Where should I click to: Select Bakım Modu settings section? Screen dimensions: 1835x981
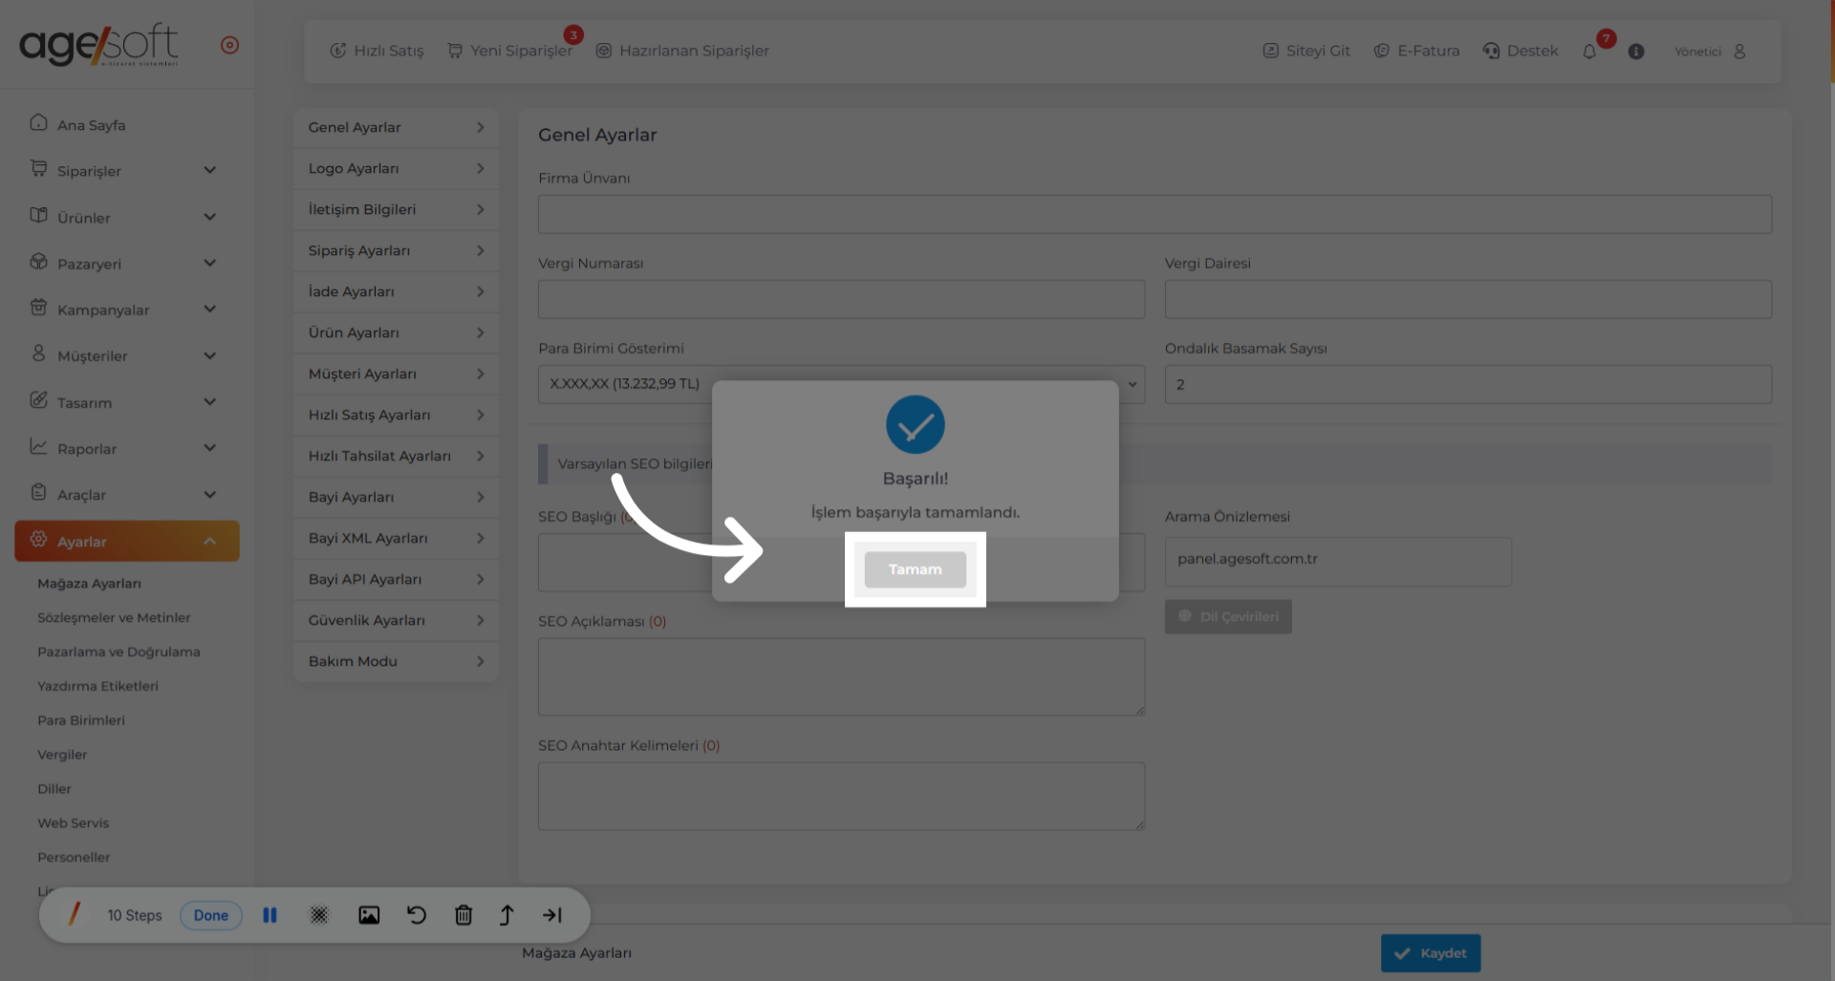396,661
